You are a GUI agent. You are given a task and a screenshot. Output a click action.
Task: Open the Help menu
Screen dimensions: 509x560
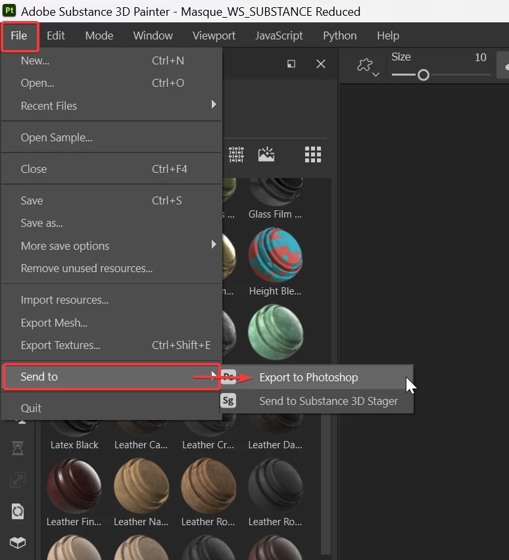pyautogui.click(x=388, y=35)
